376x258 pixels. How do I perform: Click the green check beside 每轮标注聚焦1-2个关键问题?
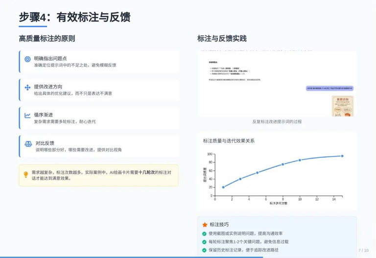[x=205, y=242]
